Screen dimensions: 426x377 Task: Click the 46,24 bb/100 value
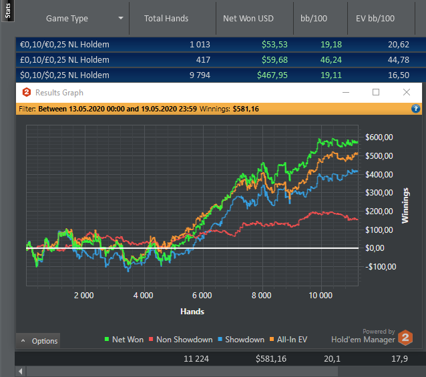[x=331, y=59]
